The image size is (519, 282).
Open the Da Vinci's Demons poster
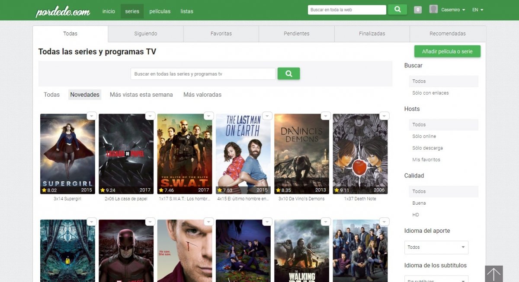tap(301, 154)
